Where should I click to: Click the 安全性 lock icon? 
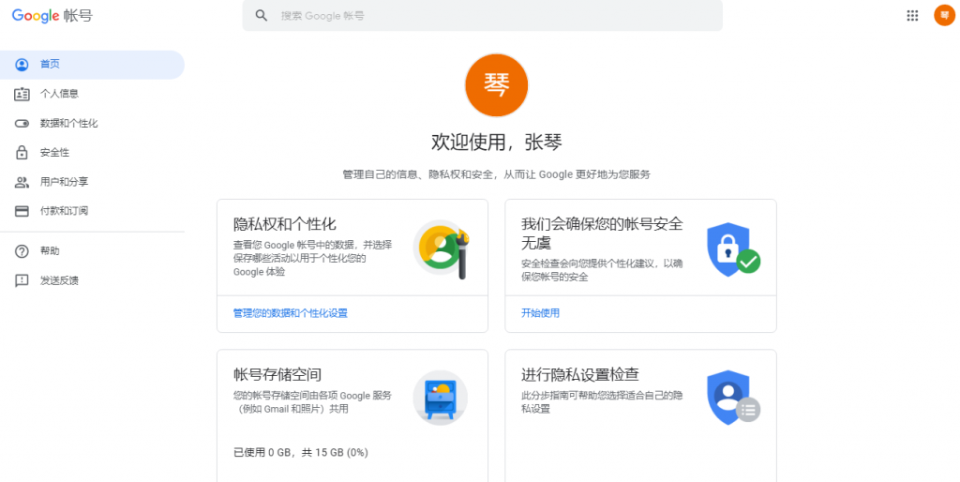point(22,153)
